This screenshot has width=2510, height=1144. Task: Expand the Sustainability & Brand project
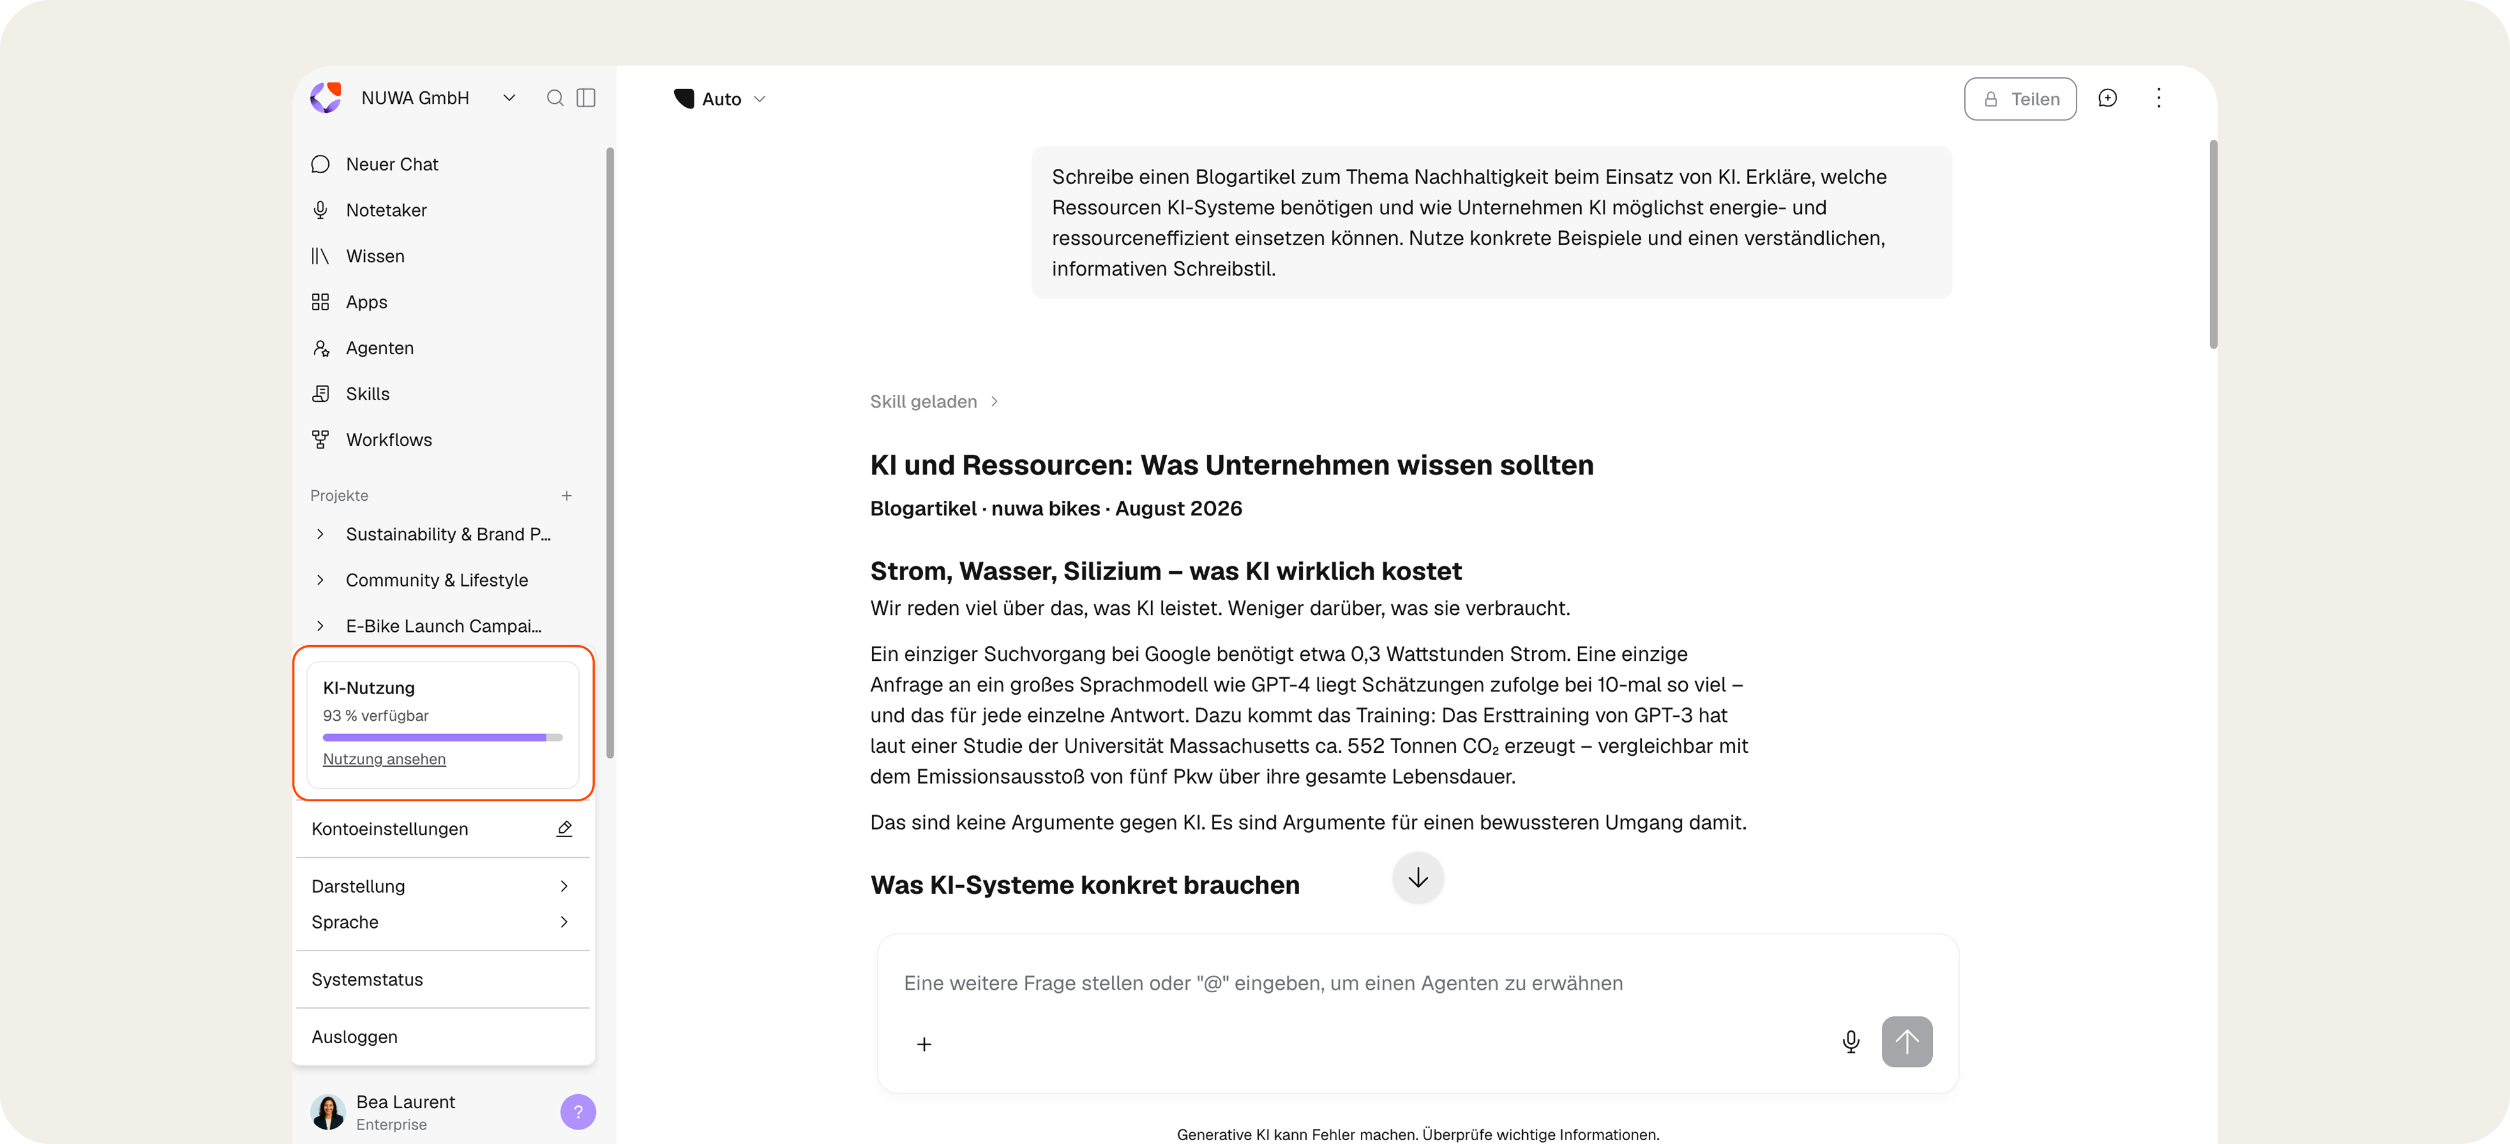tap(319, 534)
